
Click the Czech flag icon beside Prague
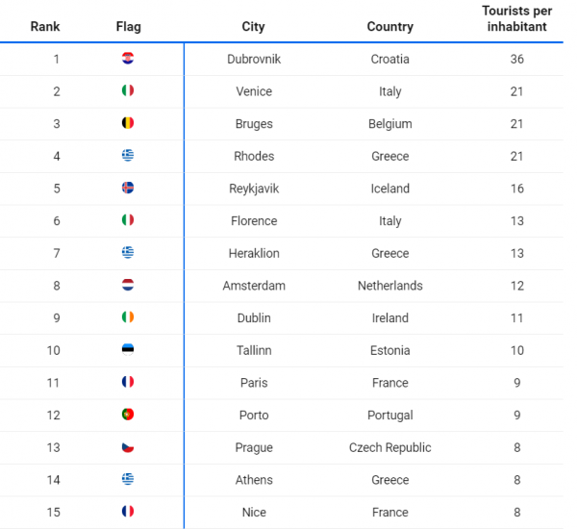(x=128, y=447)
